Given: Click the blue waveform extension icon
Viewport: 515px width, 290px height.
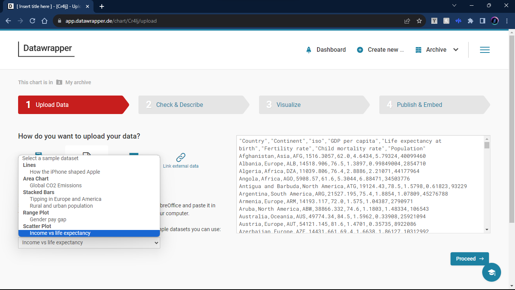Looking at the screenshot, I should (458, 21).
